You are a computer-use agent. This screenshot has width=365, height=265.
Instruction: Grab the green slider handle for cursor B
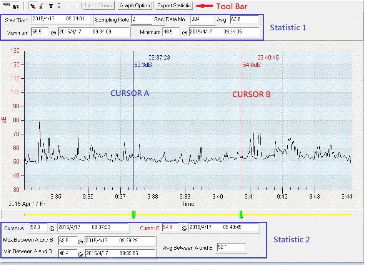pyautogui.click(x=242, y=214)
